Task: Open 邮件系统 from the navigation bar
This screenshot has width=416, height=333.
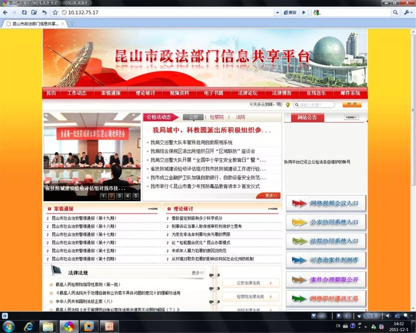Action: pos(350,93)
